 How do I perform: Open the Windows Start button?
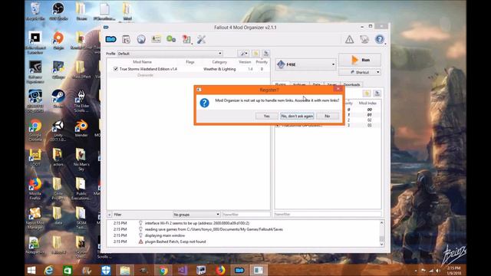31,271
